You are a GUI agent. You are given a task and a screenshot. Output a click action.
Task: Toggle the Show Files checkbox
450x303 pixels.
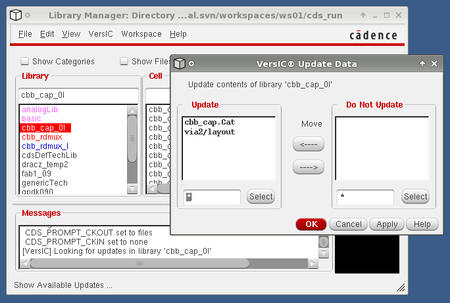coord(124,62)
